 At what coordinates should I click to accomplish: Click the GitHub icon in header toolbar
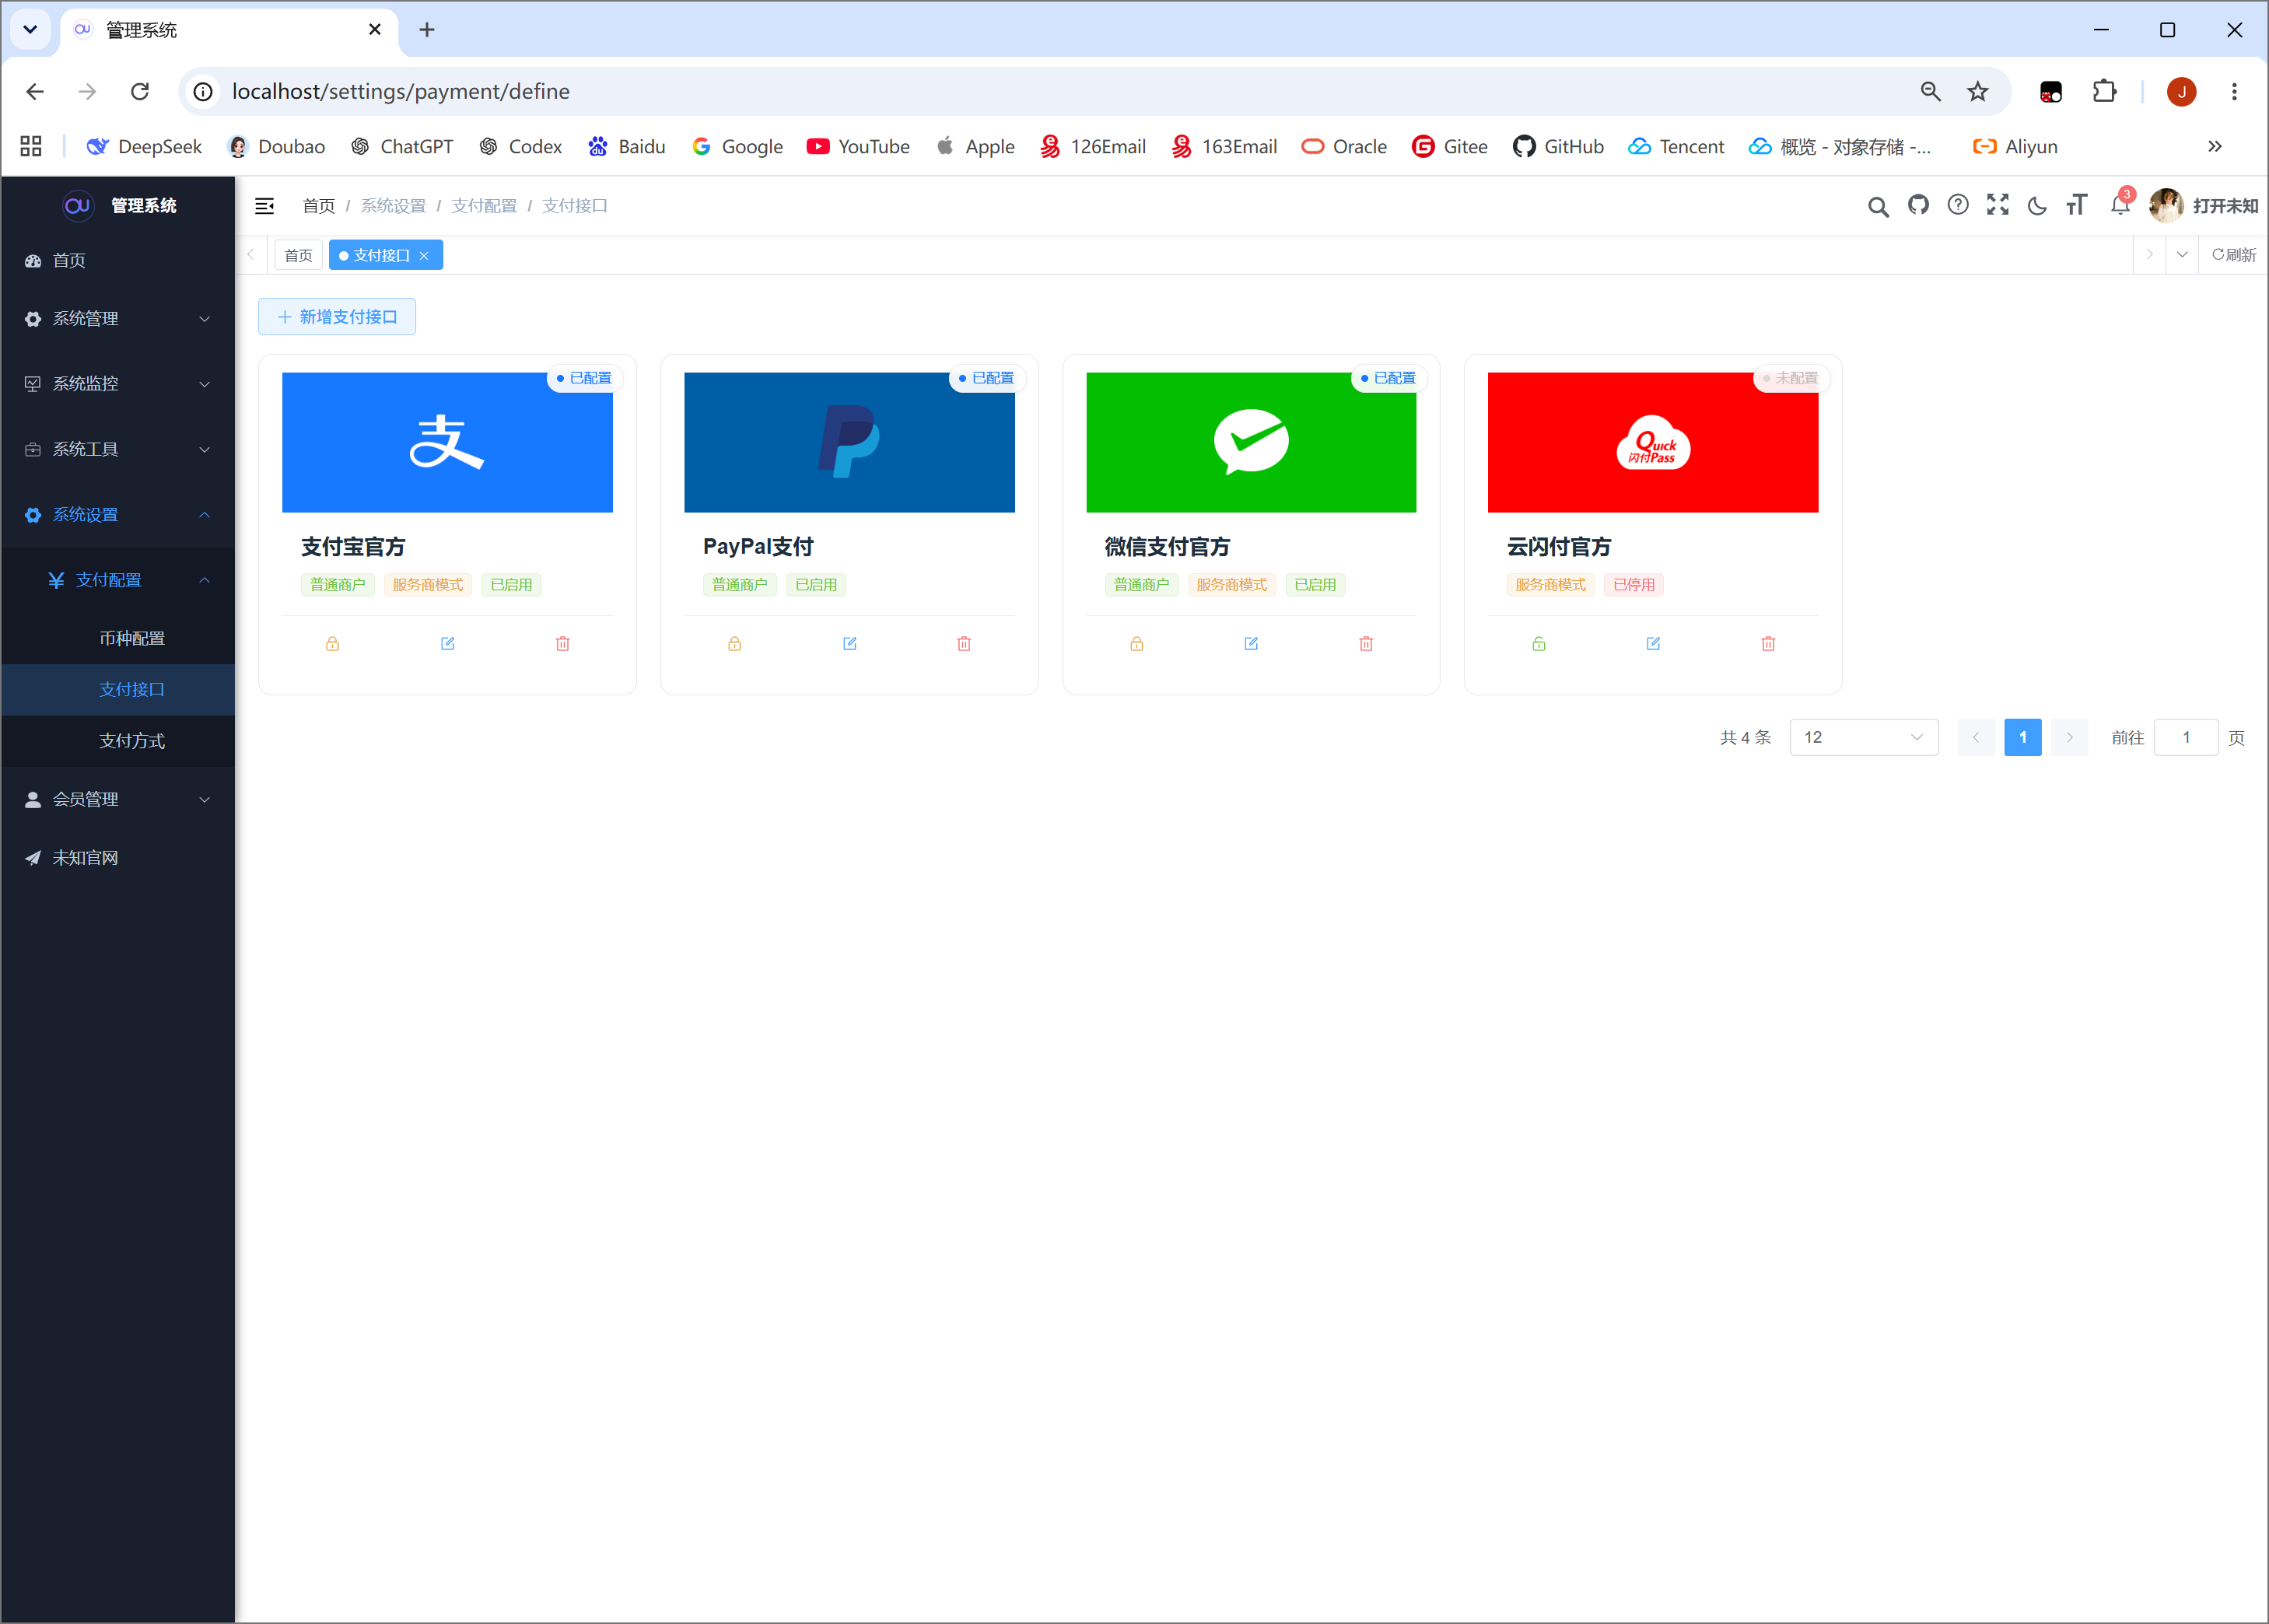(1918, 205)
